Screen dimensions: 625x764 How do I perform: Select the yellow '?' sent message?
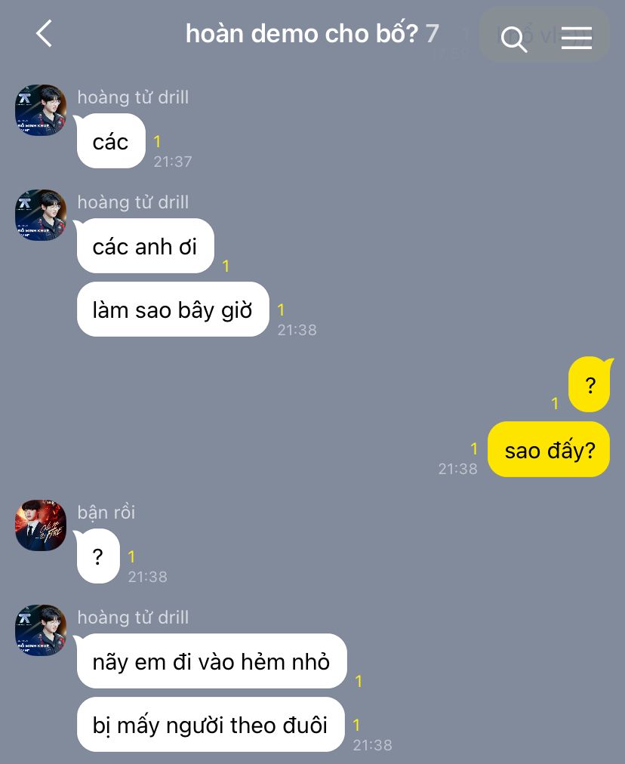click(x=590, y=384)
